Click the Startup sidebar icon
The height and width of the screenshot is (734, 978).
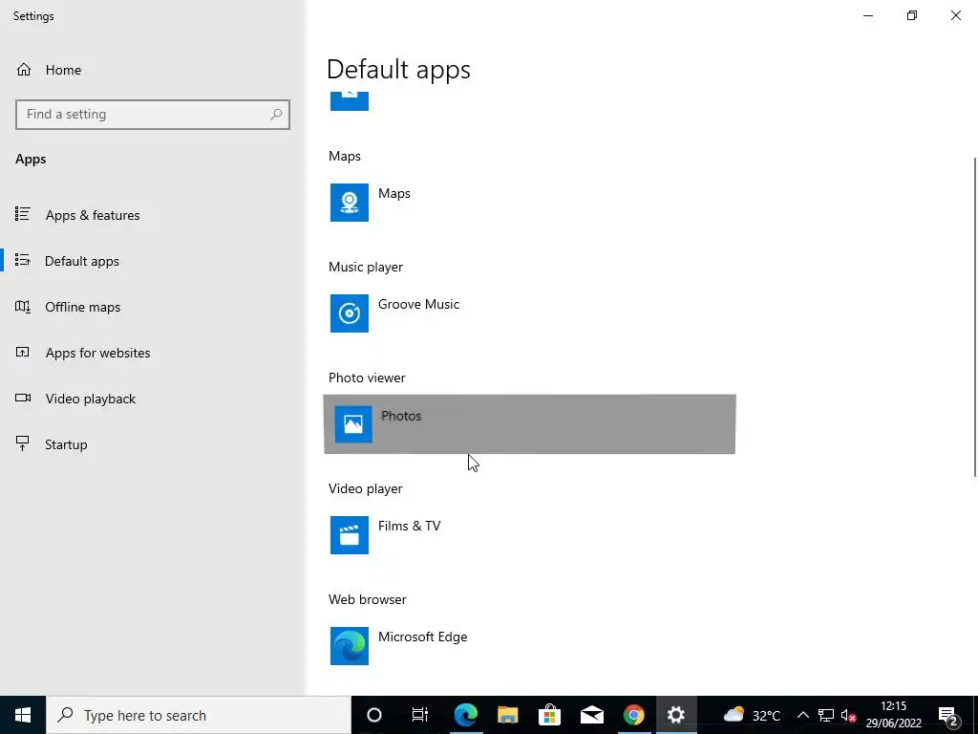(x=23, y=443)
